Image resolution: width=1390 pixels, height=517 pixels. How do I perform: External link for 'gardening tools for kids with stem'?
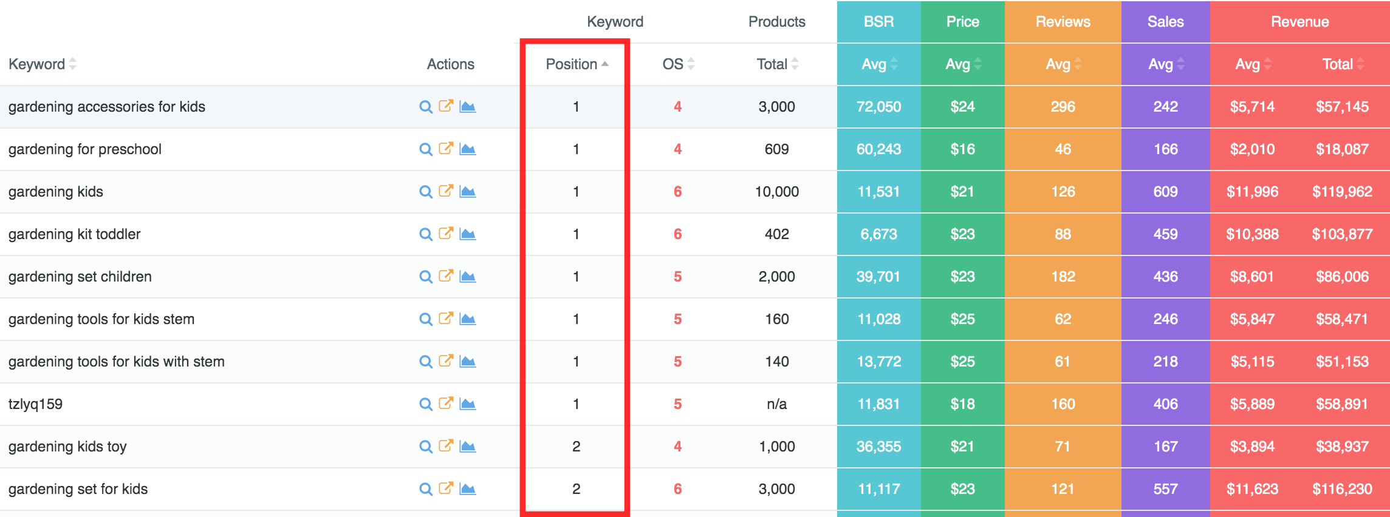[x=446, y=360]
